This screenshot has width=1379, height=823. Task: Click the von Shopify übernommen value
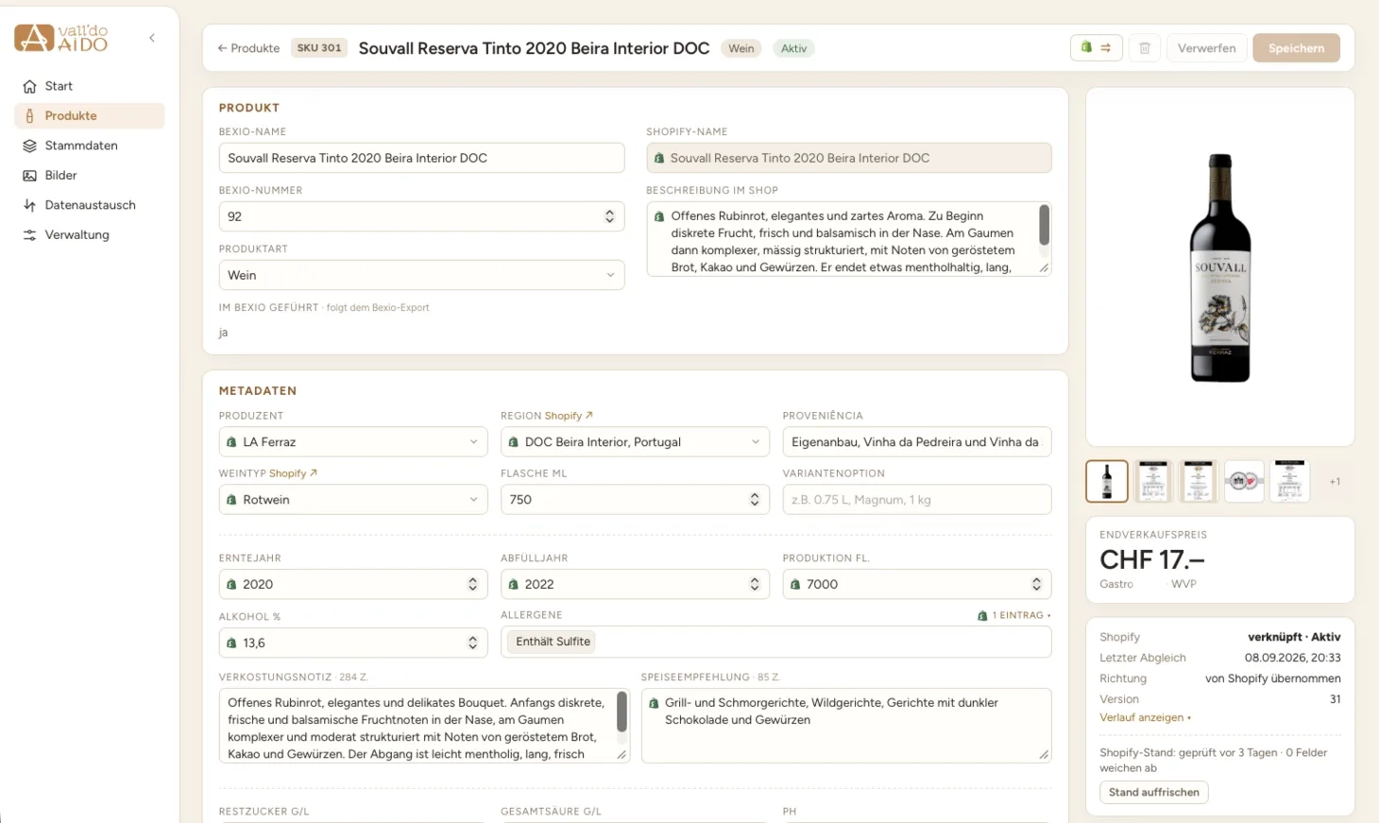(x=1272, y=678)
